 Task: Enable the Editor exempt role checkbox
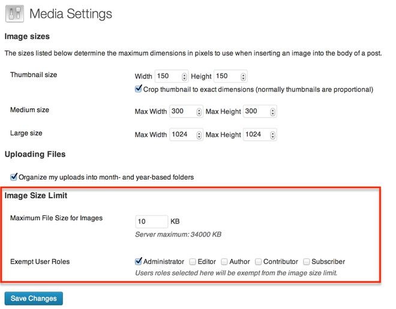[193, 262]
